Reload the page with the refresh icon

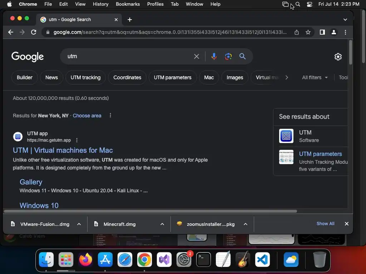[x=34, y=32]
